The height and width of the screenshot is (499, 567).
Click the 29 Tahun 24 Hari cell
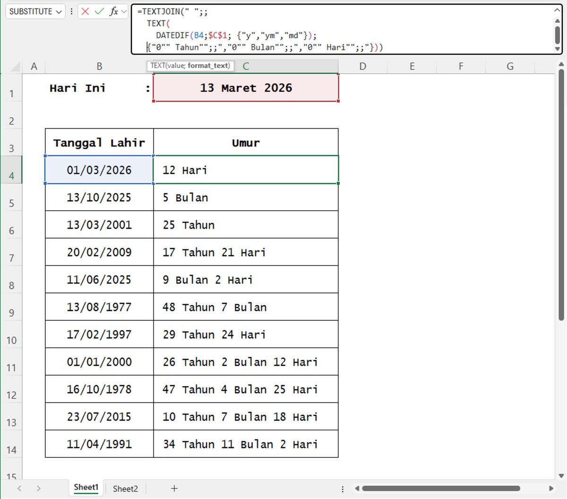point(246,335)
